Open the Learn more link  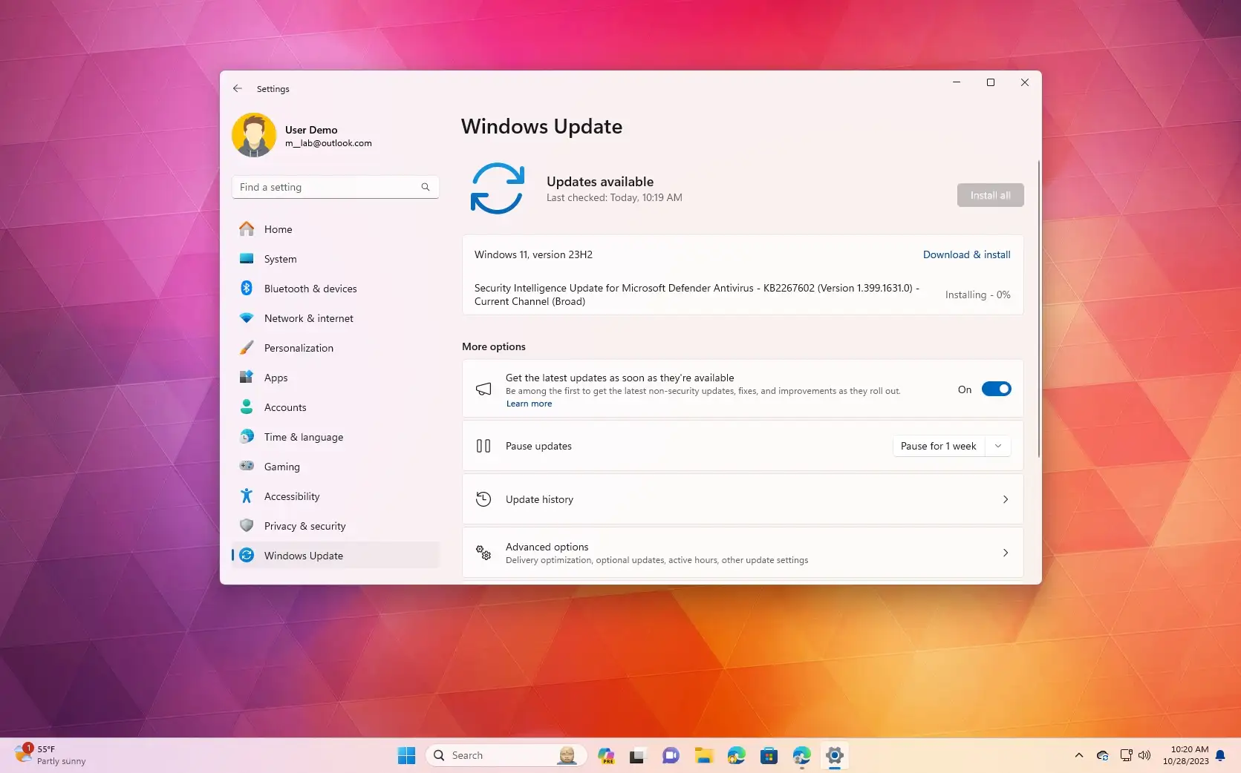pos(529,403)
